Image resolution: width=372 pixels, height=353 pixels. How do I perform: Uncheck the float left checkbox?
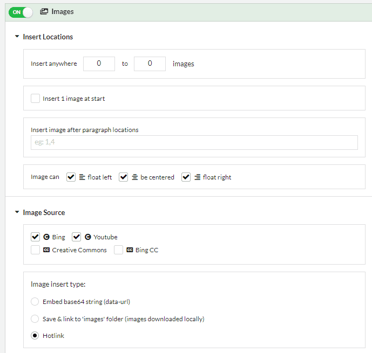pyautogui.click(x=71, y=177)
